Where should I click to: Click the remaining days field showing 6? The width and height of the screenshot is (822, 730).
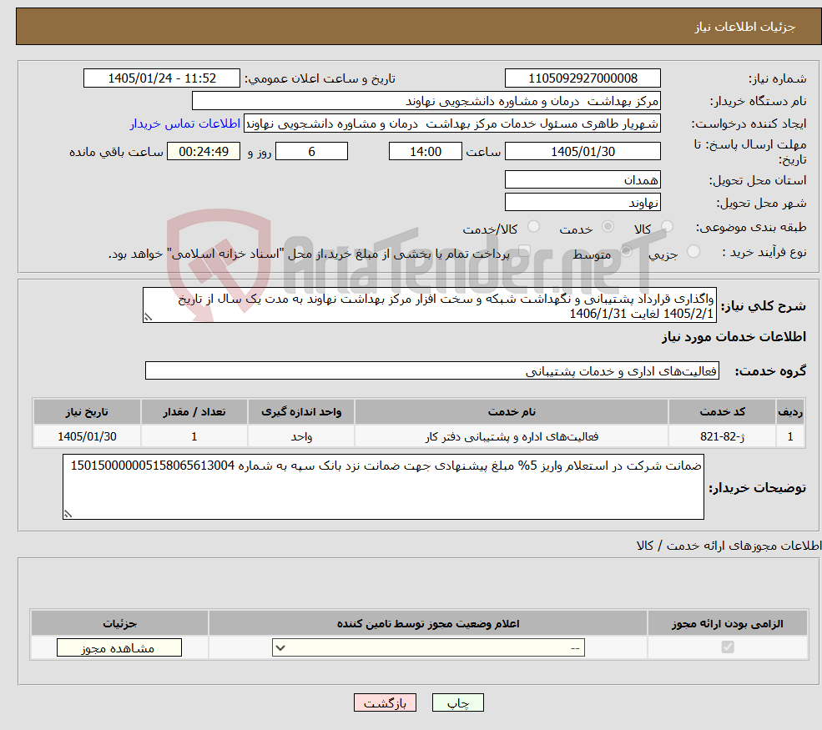(311, 152)
